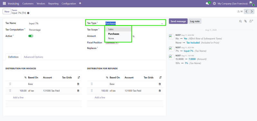Delete Base line in refunds distribution
This screenshot has height=121, width=257.
160,84
